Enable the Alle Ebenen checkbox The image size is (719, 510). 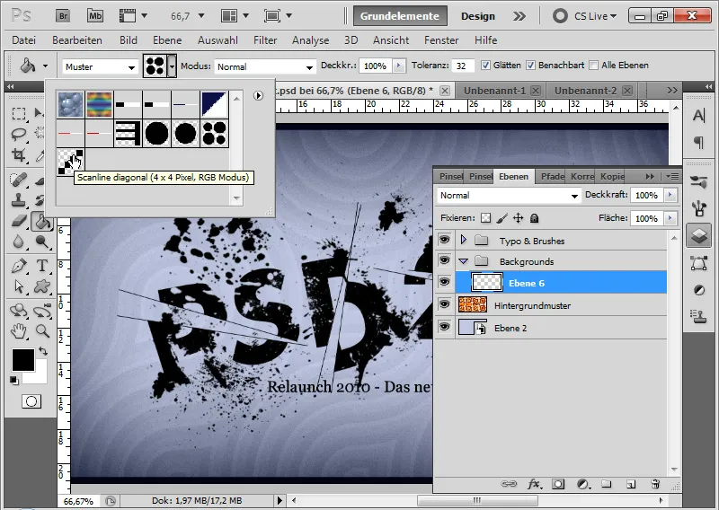click(x=593, y=66)
